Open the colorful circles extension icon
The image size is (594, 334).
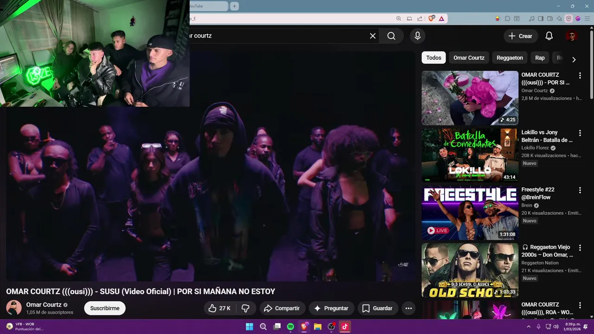[497, 19]
